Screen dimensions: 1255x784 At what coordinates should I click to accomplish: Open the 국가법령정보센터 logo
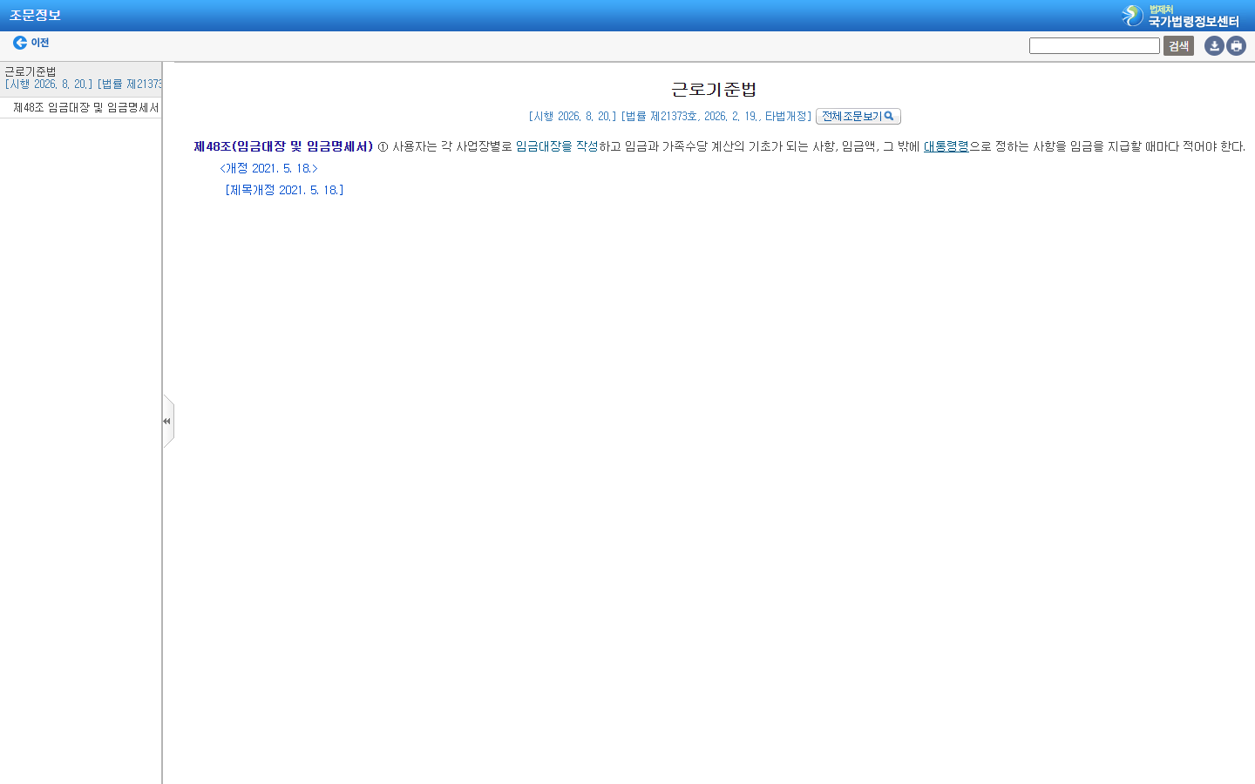(x=1181, y=16)
